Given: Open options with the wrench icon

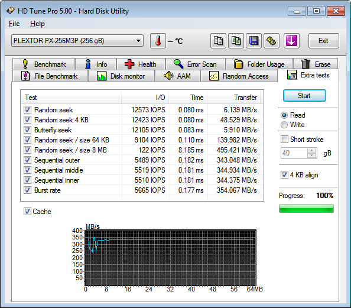Looking at the screenshot, I should [x=271, y=41].
